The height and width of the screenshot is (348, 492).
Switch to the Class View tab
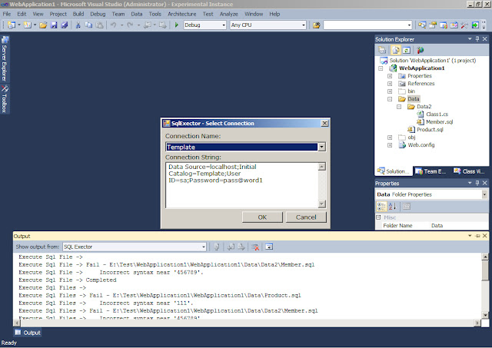pyautogui.click(x=470, y=171)
